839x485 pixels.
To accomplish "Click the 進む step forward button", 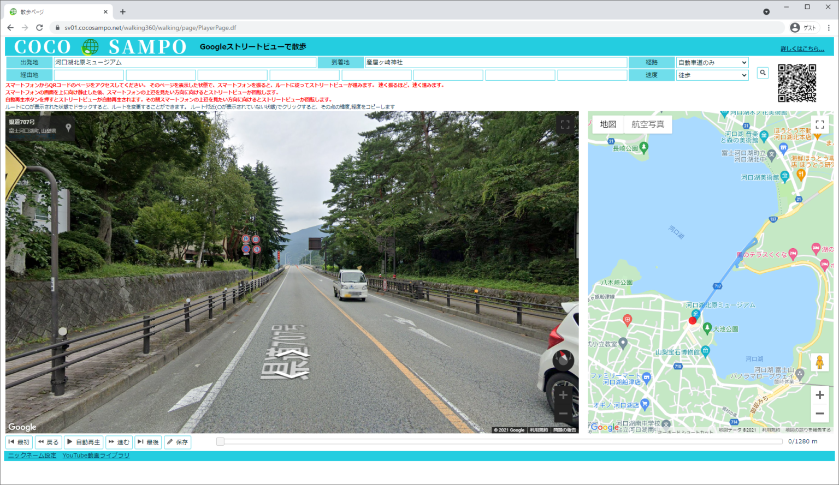I will (119, 442).
